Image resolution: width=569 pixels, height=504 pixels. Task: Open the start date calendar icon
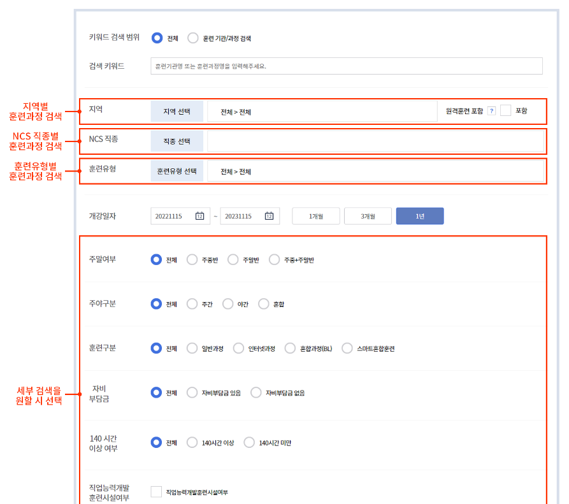(199, 216)
